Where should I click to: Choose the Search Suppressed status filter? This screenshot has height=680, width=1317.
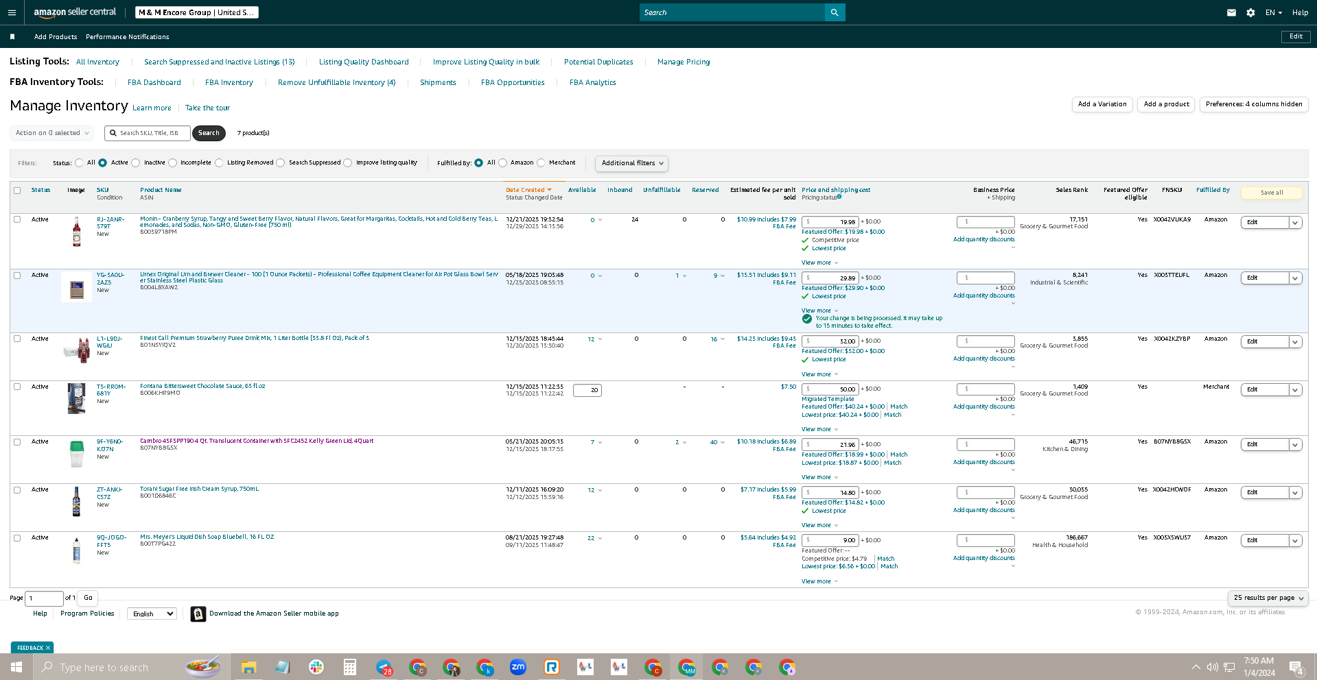pyautogui.click(x=281, y=163)
